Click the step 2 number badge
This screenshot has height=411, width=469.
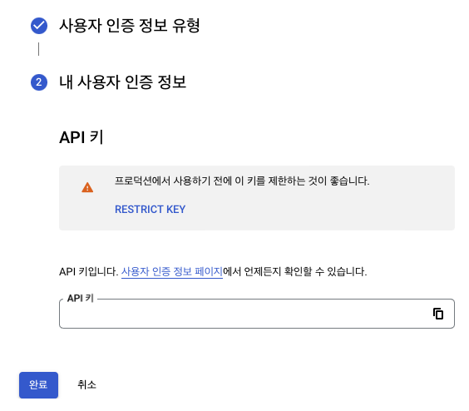(x=39, y=82)
